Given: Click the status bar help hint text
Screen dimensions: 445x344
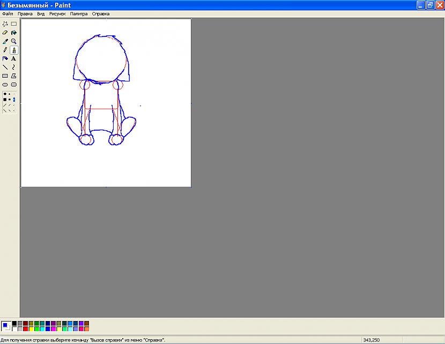Looking at the screenshot, I should point(83,340).
